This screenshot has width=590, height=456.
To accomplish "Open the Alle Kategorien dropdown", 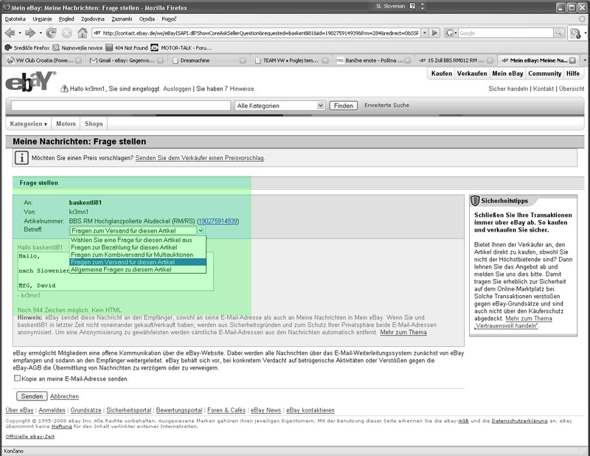I will point(280,106).
